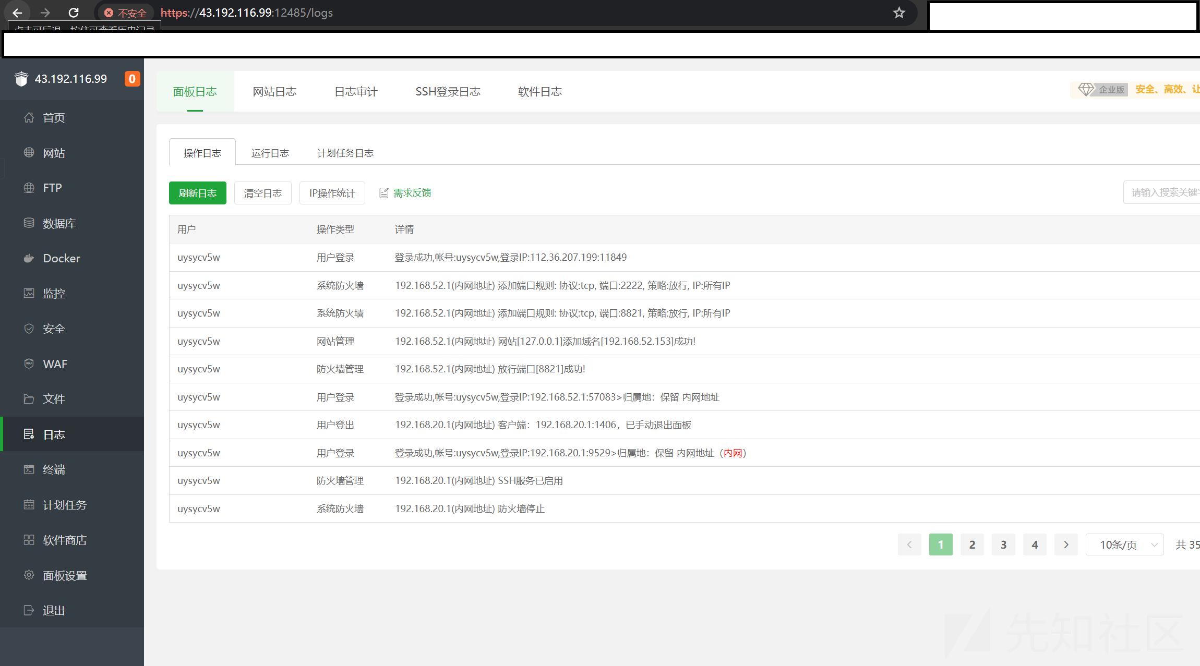The width and height of the screenshot is (1200, 666).
Task: Click the IP操作统计 button
Action: tap(332, 193)
